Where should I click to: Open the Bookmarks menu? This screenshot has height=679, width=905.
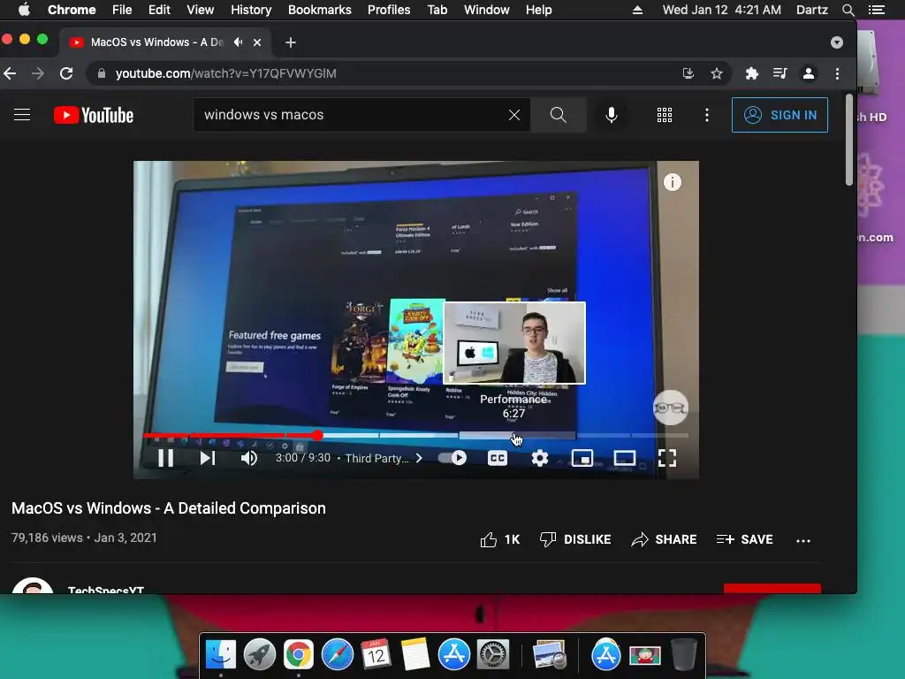coord(319,10)
